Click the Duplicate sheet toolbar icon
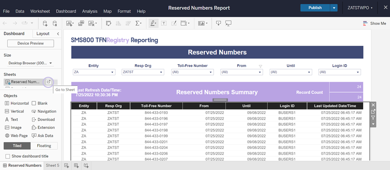Screen dimensions: 390x170 [x=81, y=23]
